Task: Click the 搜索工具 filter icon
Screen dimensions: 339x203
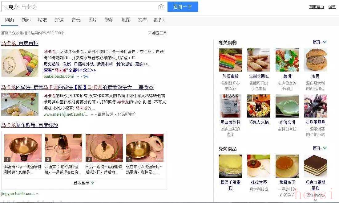Action: pyautogui.click(x=149, y=33)
